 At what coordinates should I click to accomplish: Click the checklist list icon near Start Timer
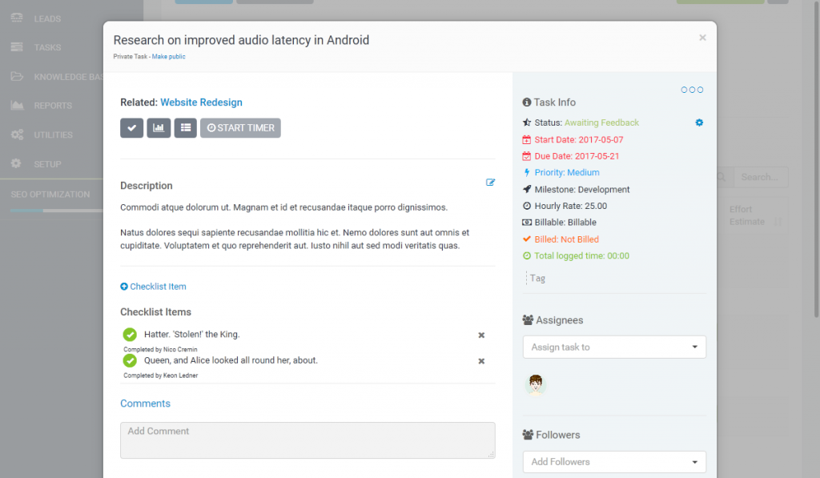coord(185,127)
